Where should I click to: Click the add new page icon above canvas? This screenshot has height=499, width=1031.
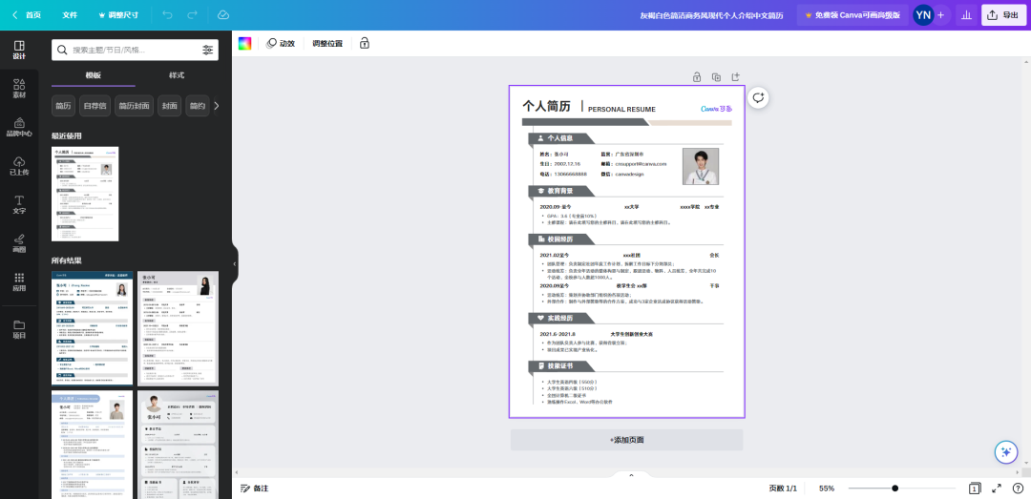(x=735, y=77)
